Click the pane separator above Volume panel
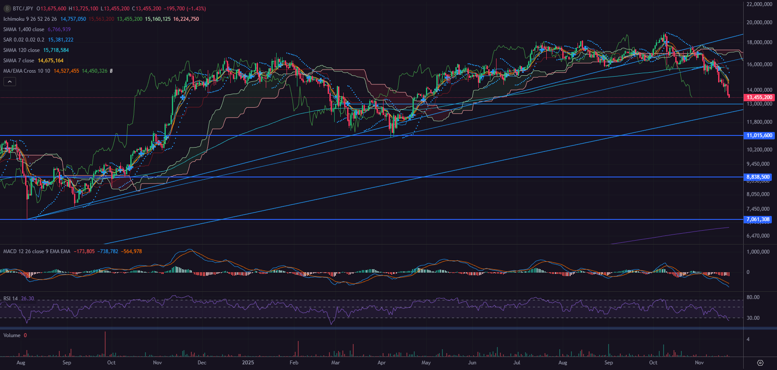 click(x=371, y=328)
